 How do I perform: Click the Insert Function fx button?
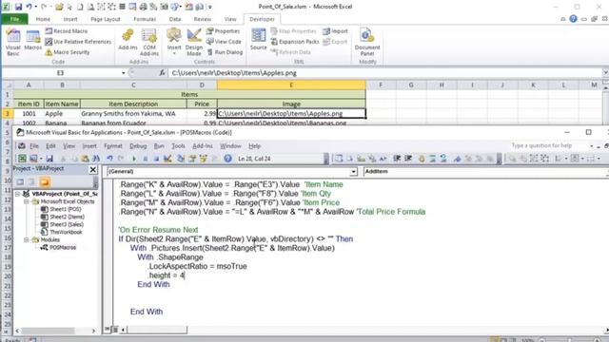tap(162, 73)
